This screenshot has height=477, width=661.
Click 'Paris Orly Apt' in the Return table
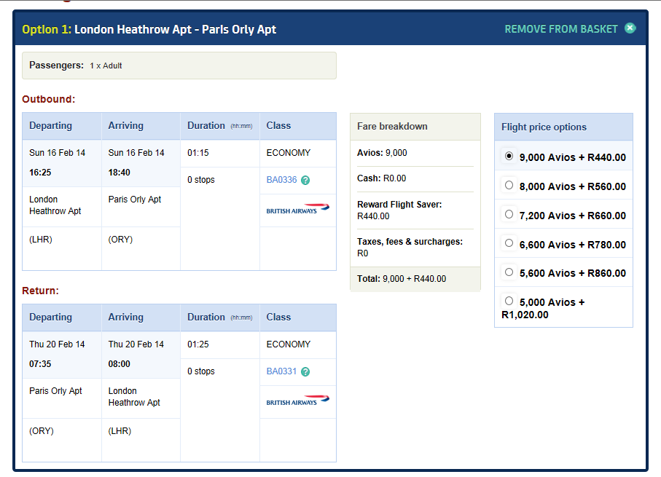pos(55,391)
